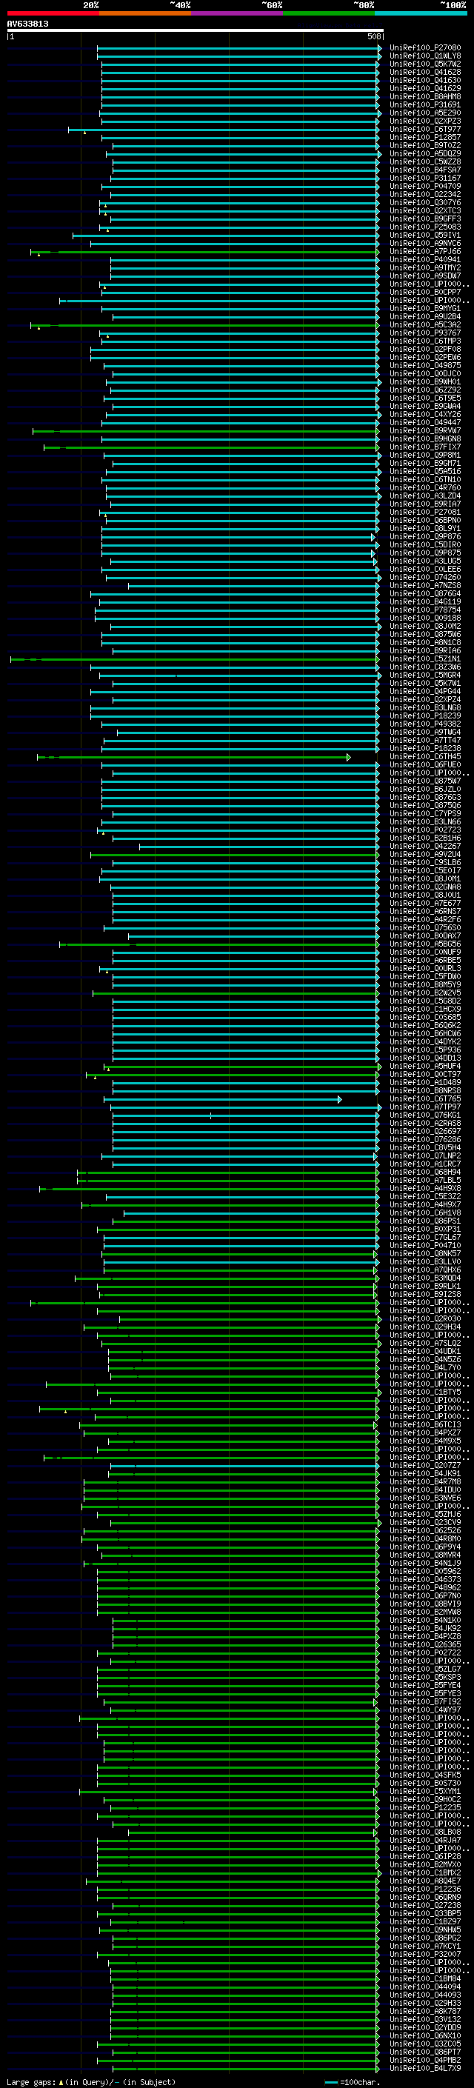Select hit label UniRef100_Q2XTC3

pyautogui.click(x=424, y=211)
